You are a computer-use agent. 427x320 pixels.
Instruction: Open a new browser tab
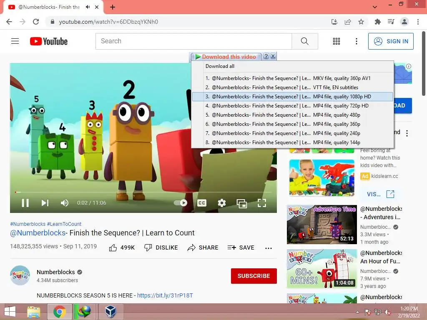point(113,7)
